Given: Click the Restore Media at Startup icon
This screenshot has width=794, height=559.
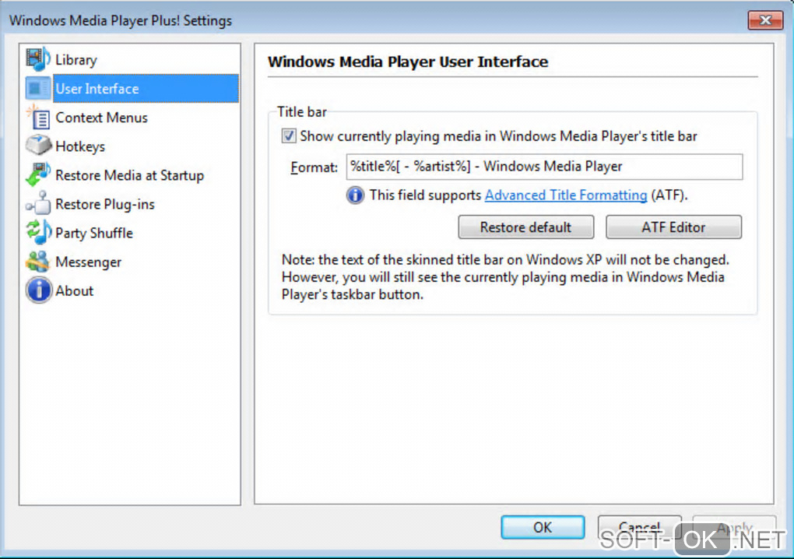Looking at the screenshot, I should pos(38,174).
